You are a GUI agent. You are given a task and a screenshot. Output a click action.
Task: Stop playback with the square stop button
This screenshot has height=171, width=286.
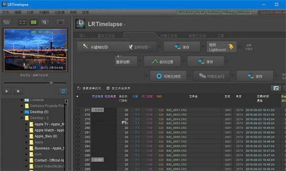[18, 91]
